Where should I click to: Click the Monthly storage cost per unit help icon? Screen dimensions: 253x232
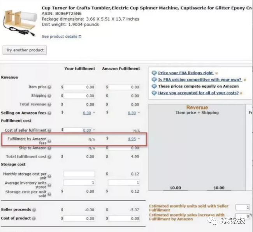[49, 176]
